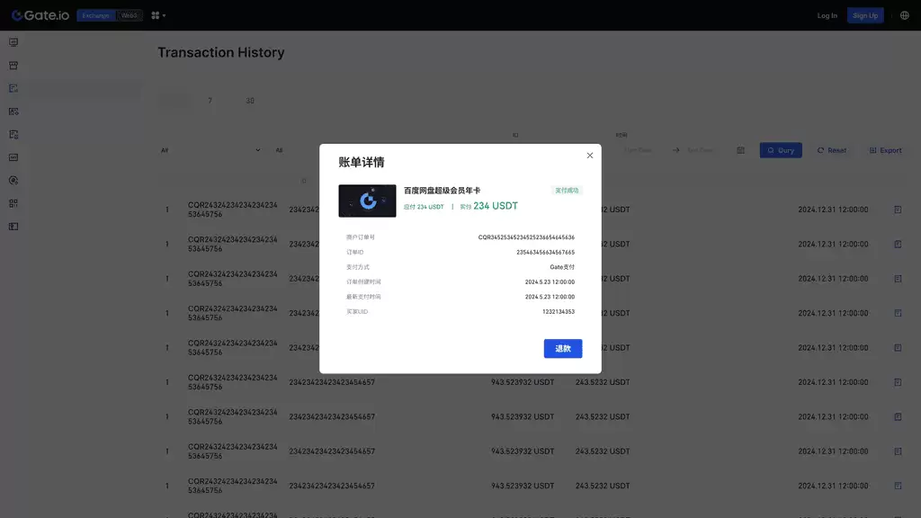Click the Log In link

(x=827, y=16)
